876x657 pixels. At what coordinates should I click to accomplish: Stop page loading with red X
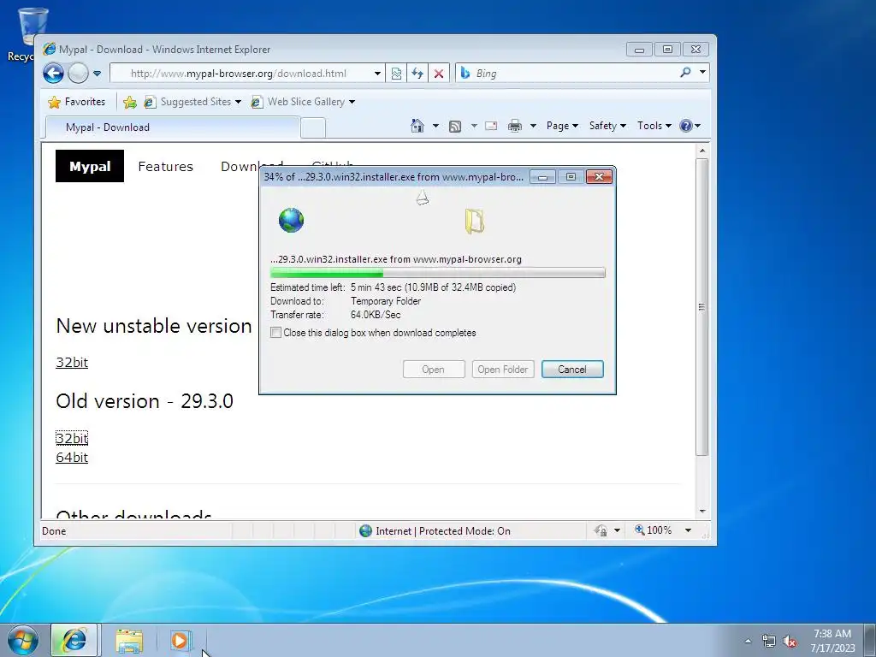click(x=439, y=74)
